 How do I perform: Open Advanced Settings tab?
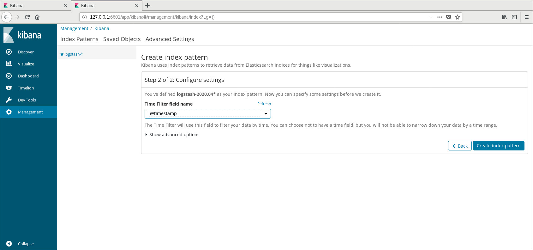170,39
